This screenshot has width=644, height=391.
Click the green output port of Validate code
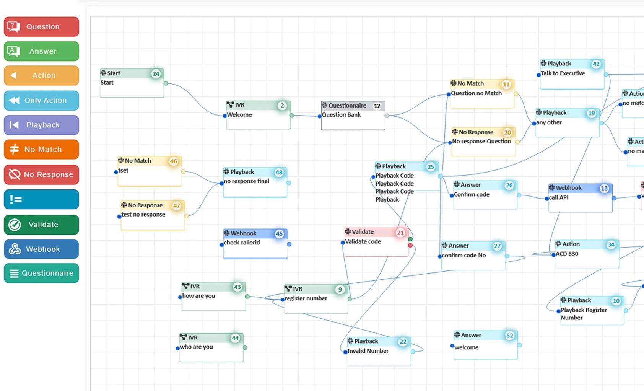tap(410, 239)
